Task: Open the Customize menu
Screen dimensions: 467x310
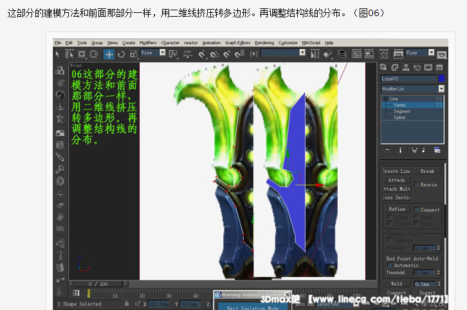Action: [288, 43]
